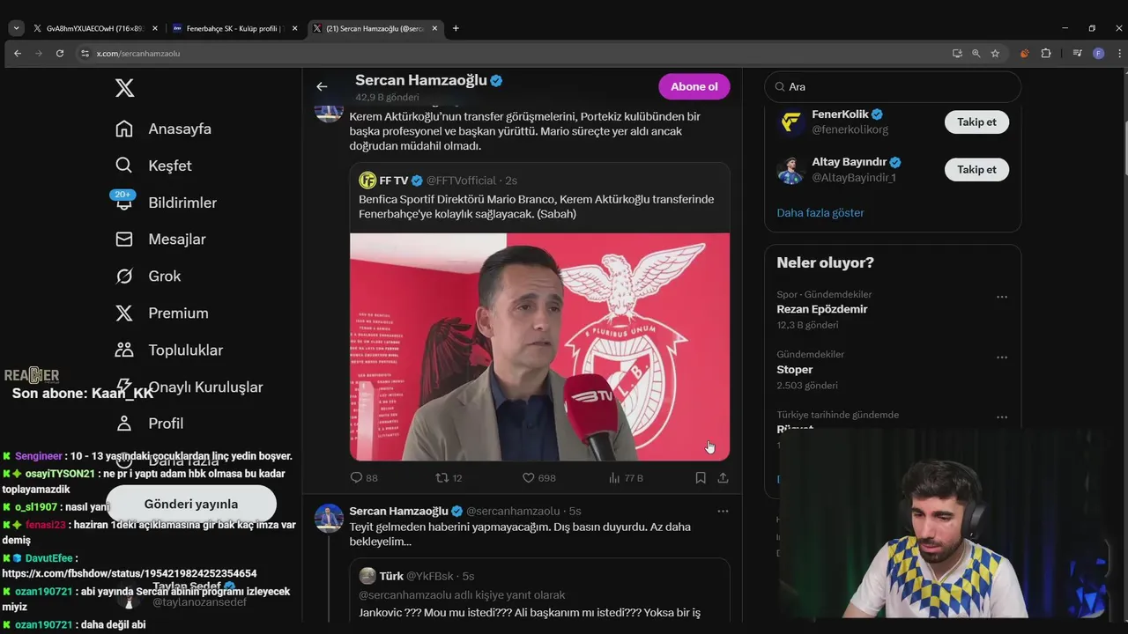This screenshot has height=634, width=1128.
Task: Reply to the Benfica quote tweet
Action: (364, 478)
